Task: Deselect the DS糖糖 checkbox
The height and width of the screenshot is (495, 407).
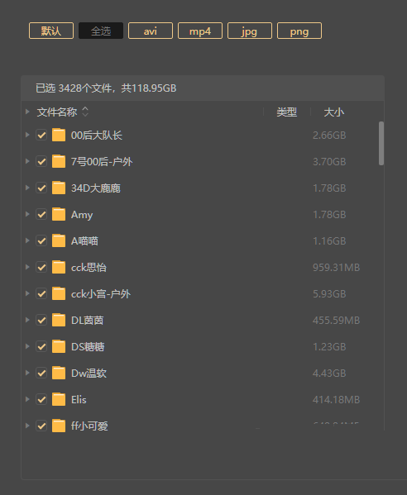Action: pyautogui.click(x=41, y=346)
